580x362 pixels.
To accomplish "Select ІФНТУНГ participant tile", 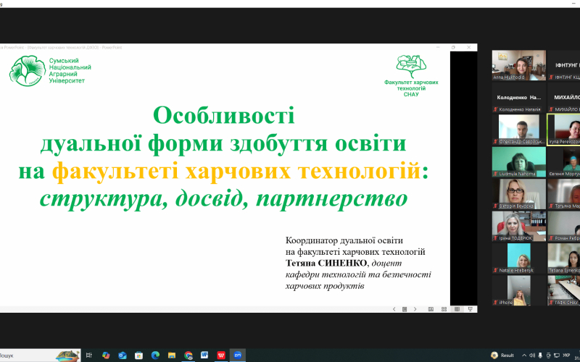I will pyautogui.click(x=564, y=65).
